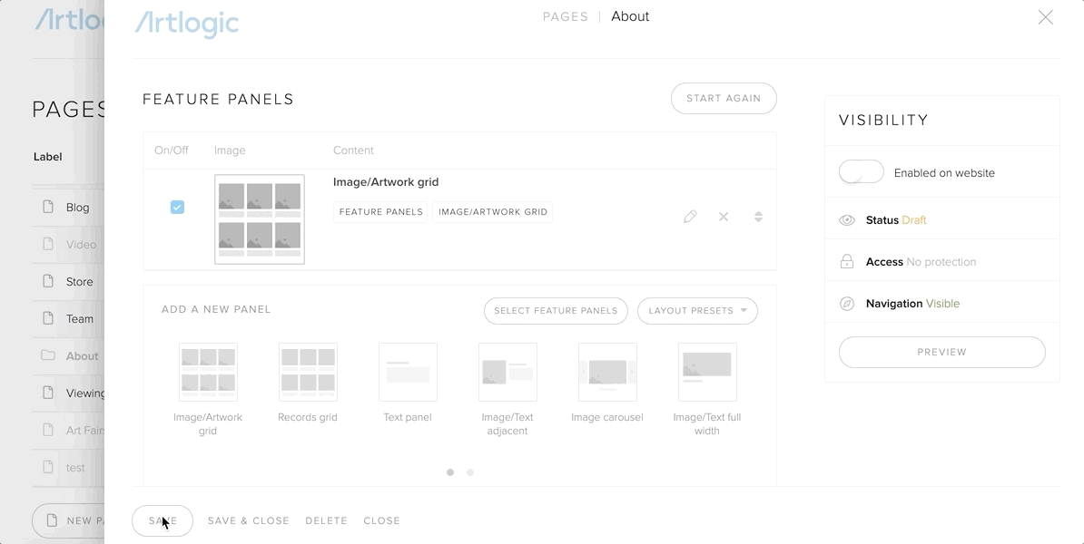Click the Image/Artwork grid content title

tap(386, 182)
